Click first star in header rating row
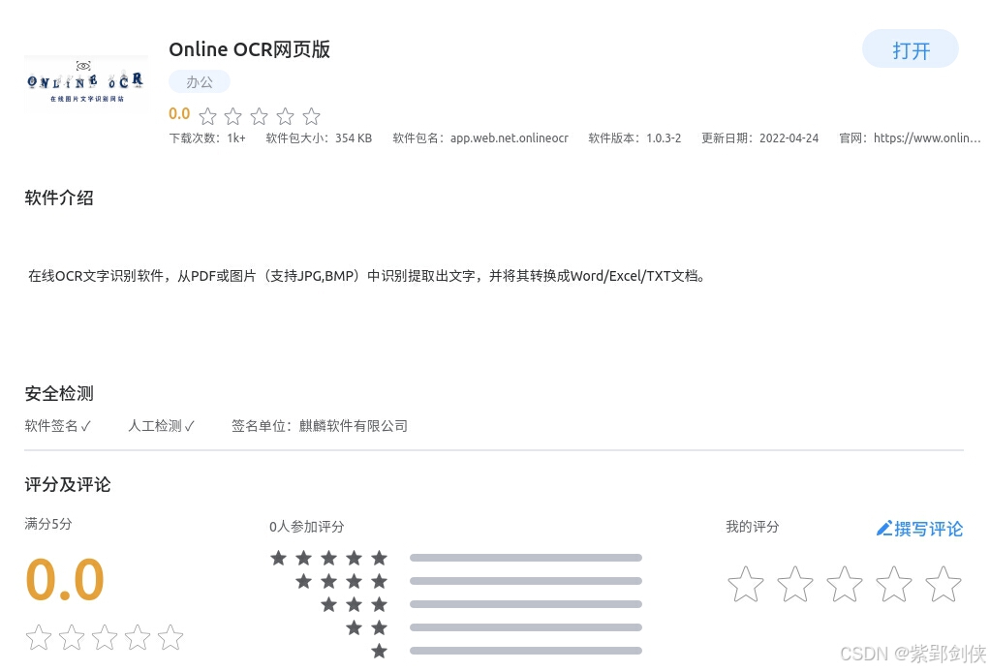The width and height of the screenshot is (990, 671). click(207, 116)
